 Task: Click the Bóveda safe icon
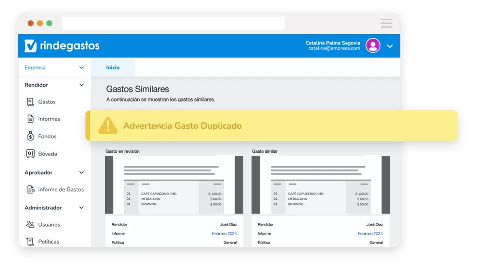click(x=30, y=154)
